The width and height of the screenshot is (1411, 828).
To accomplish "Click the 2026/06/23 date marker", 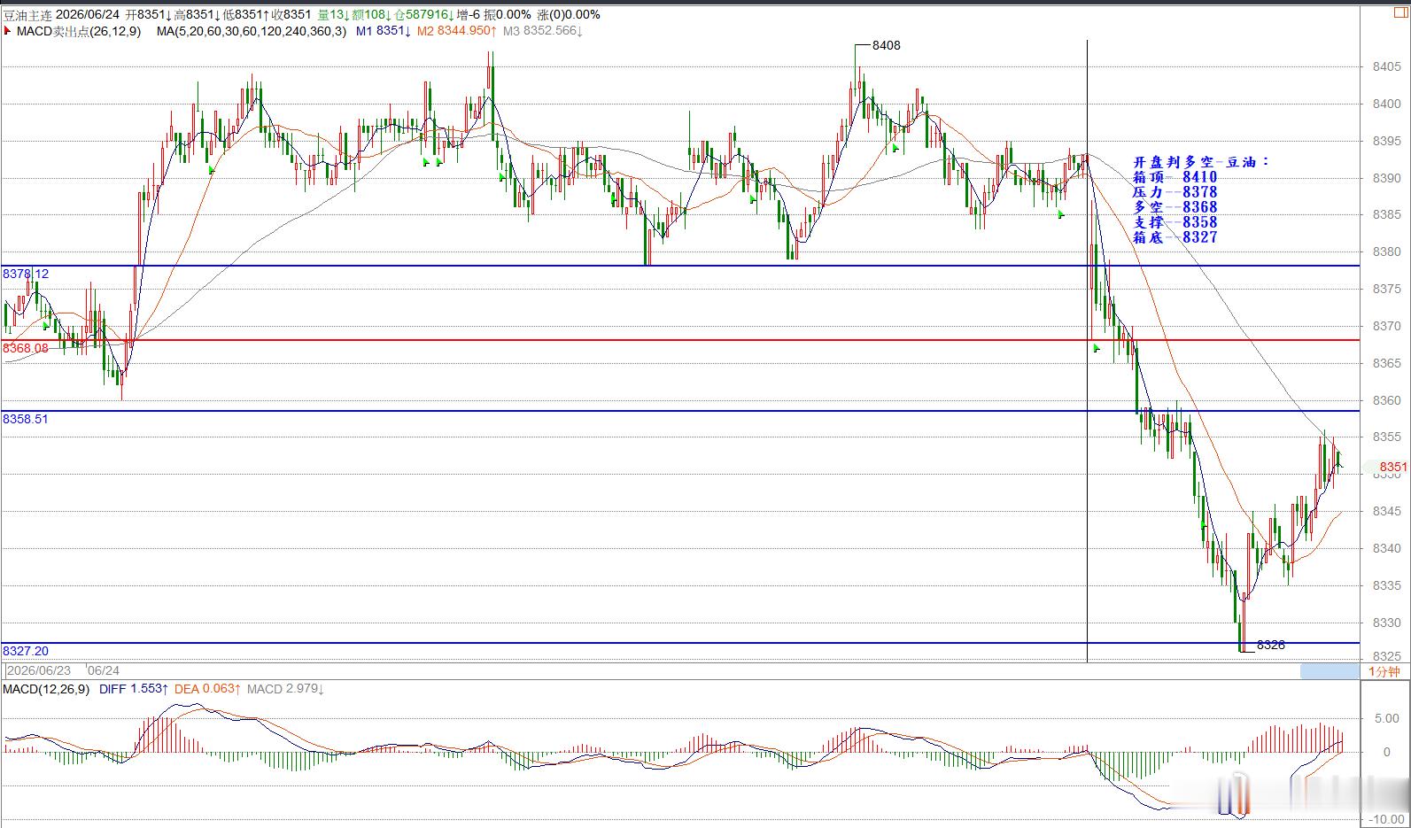I will 39,671.
